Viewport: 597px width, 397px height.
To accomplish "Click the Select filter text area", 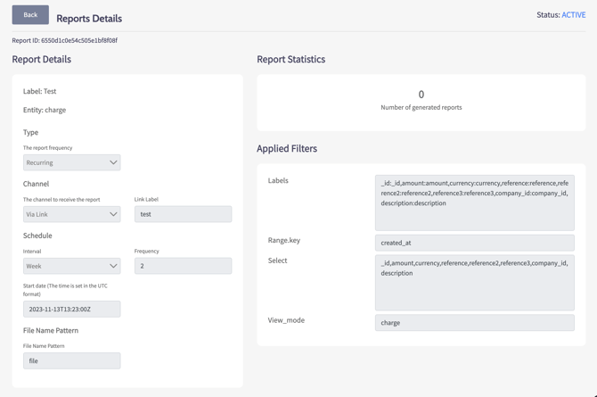I will (474, 282).
